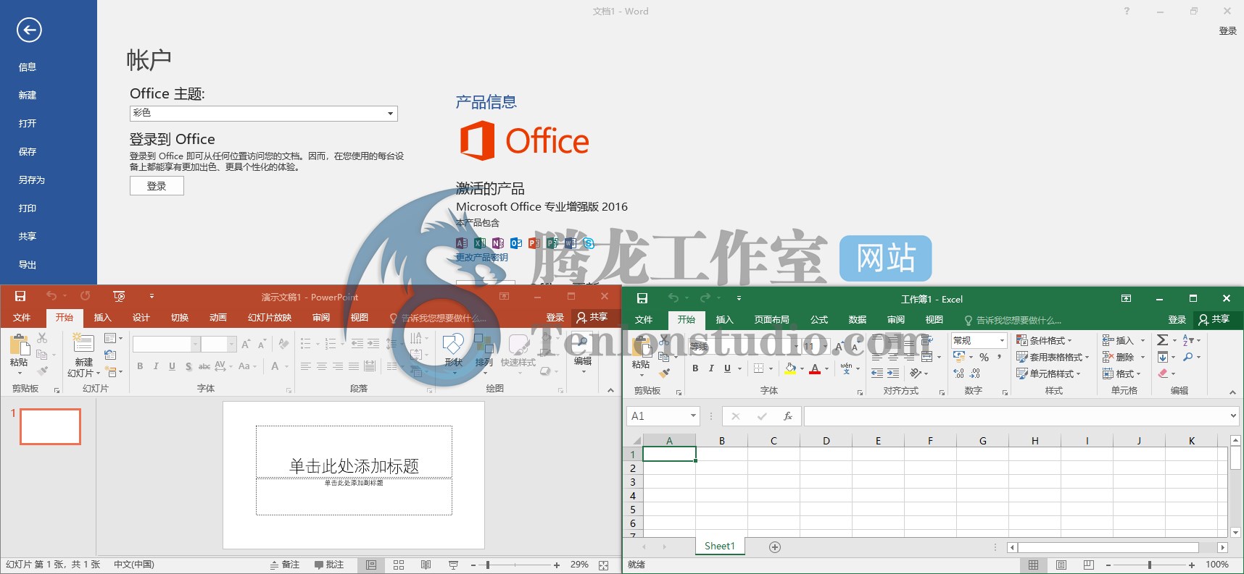Open the 幻灯片放映 tab in PowerPoint
Image resolution: width=1244 pixels, height=574 pixels.
coord(270,317)
